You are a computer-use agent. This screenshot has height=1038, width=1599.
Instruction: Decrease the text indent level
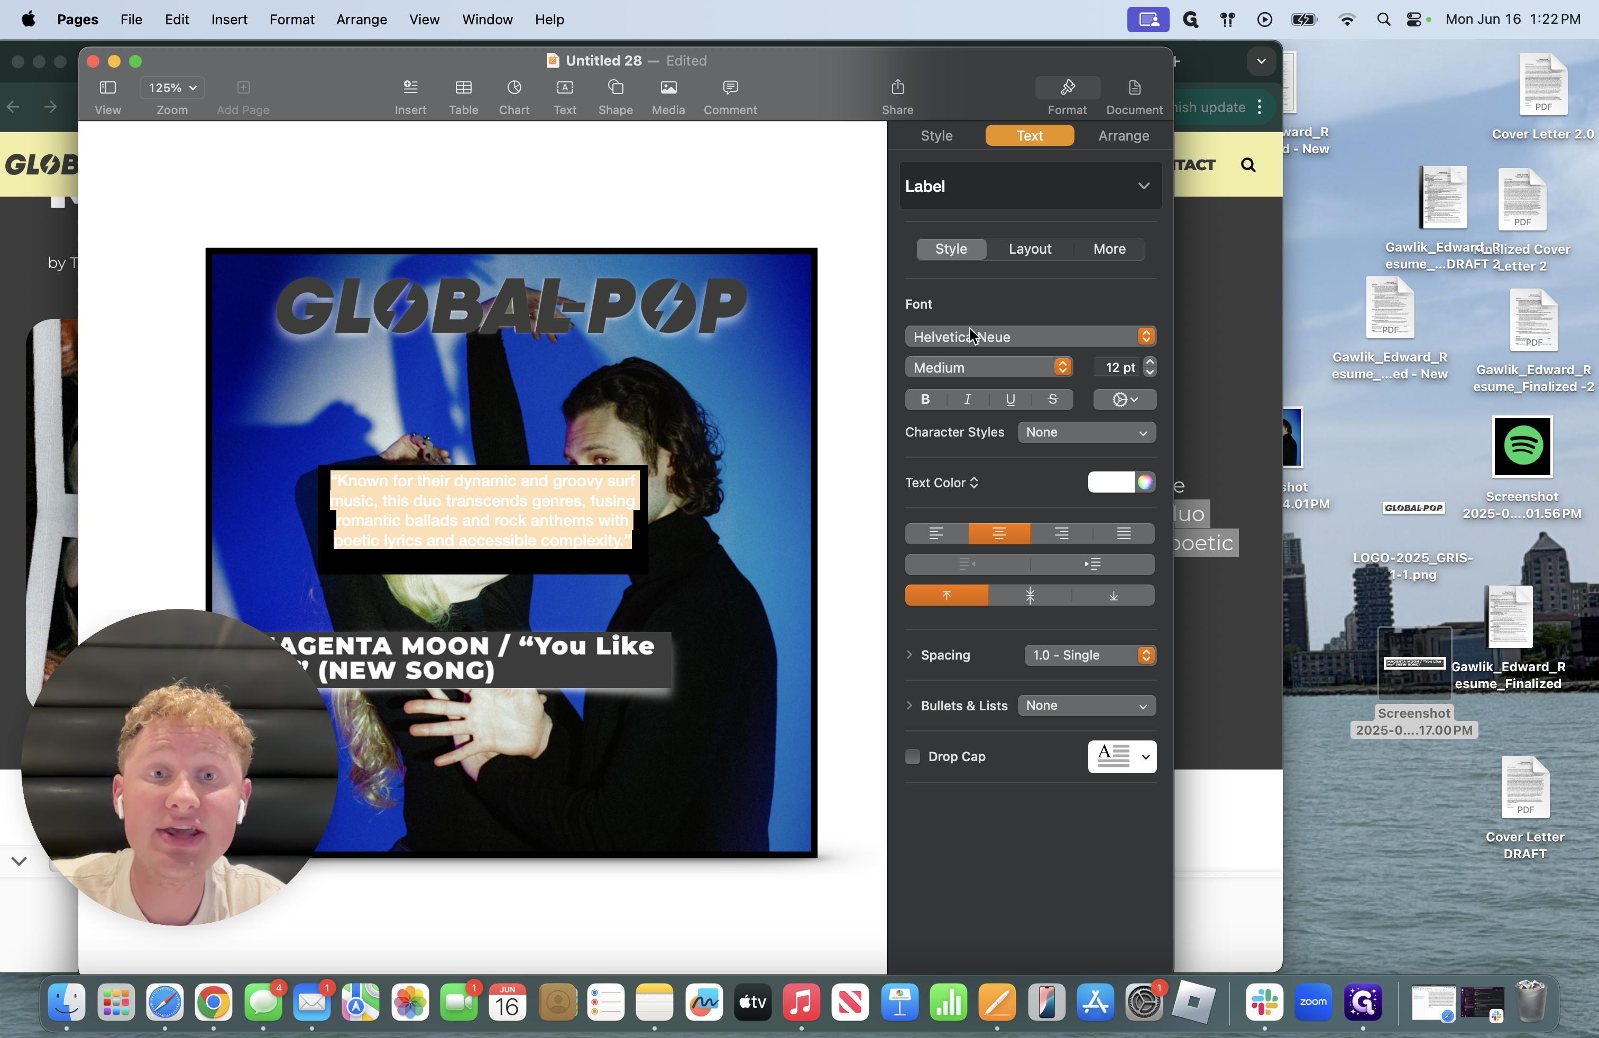pyautogui.click(x=968, y=564)
